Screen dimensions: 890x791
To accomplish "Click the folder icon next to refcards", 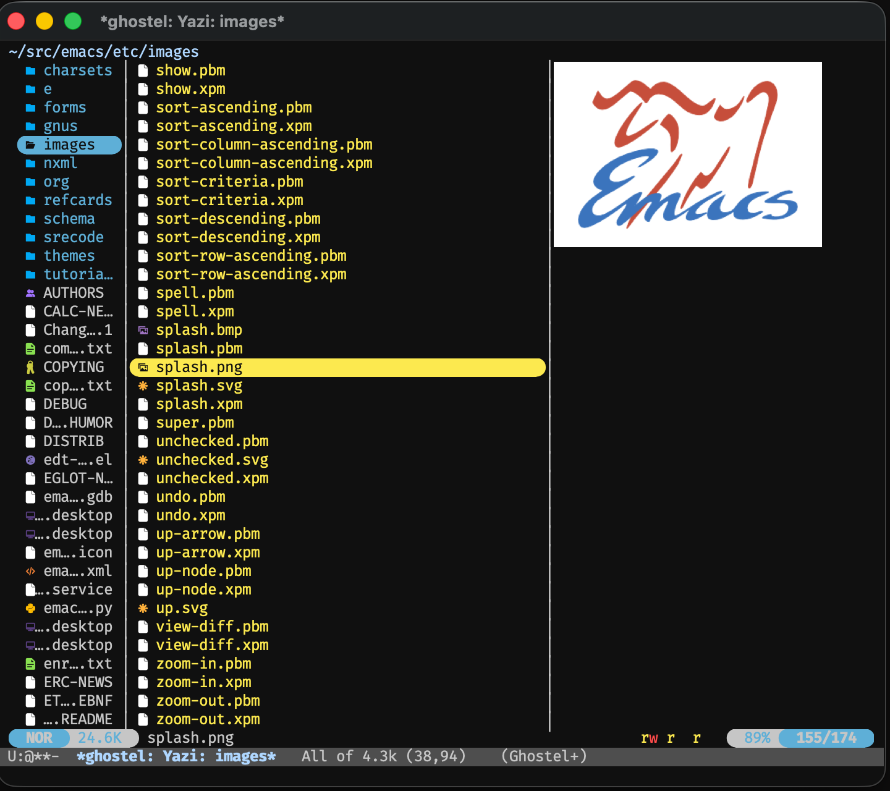I will [30, 201].
